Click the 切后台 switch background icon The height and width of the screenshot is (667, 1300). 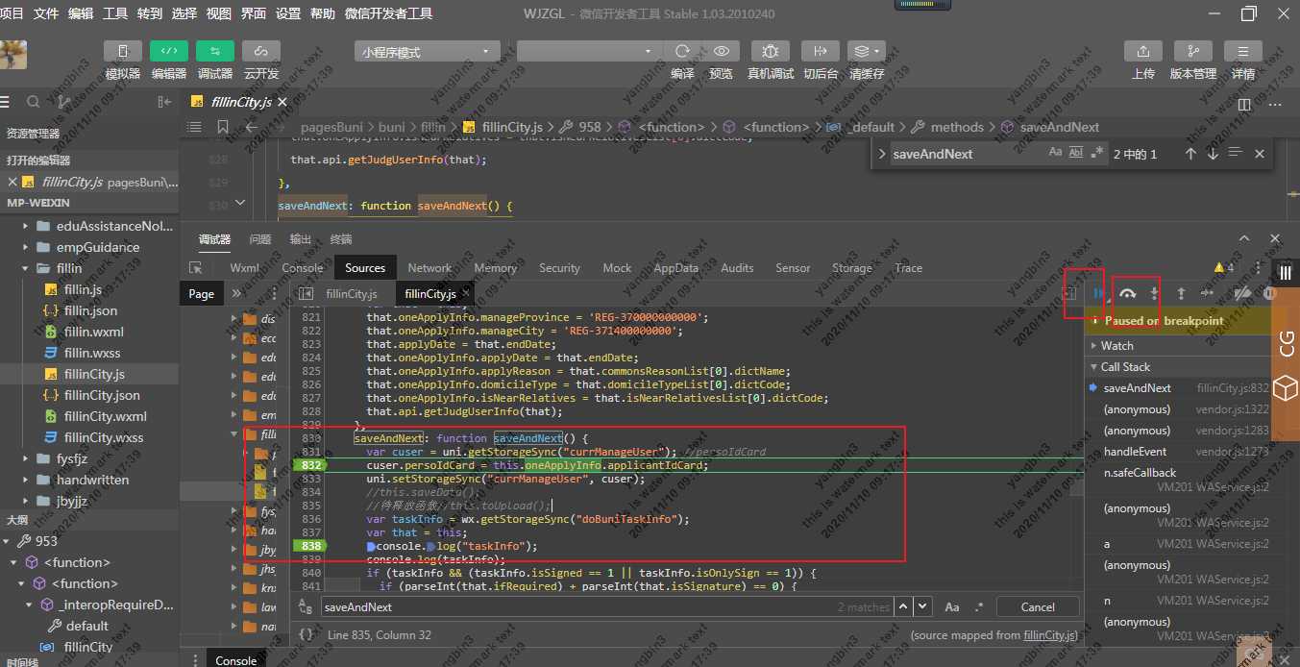pos(820,51)
